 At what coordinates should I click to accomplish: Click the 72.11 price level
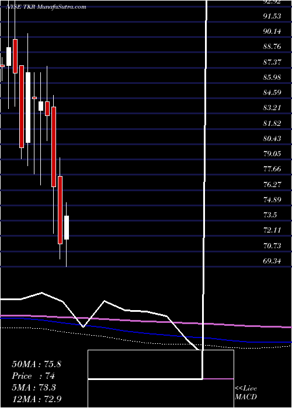coord(272,230)
